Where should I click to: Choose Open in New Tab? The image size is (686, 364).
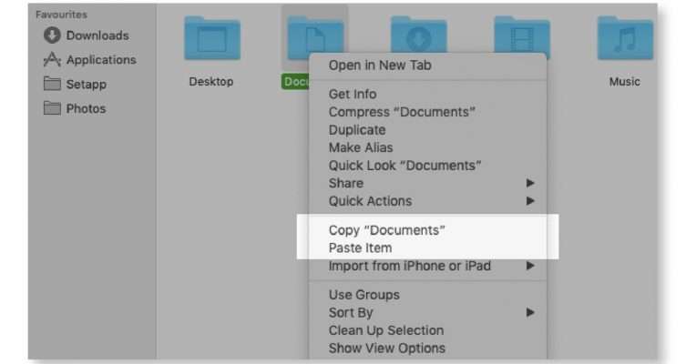pyautogui.click(x=380, y=66)
